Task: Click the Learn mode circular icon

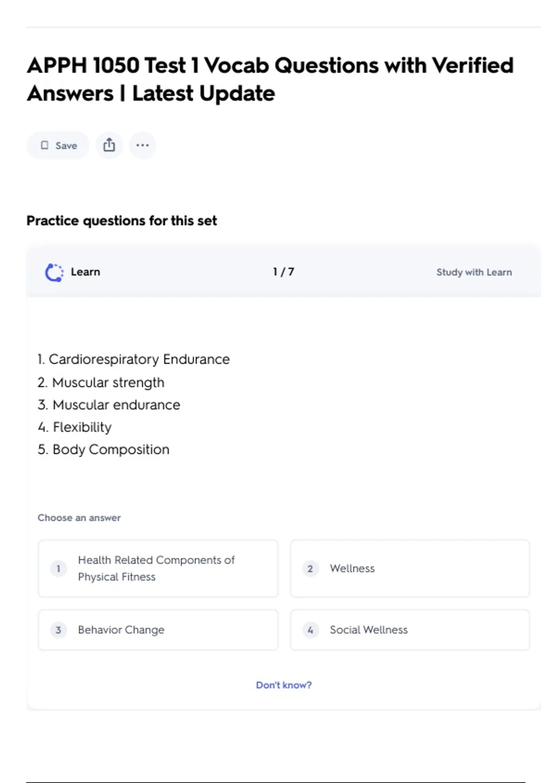Action: [54, 272]
